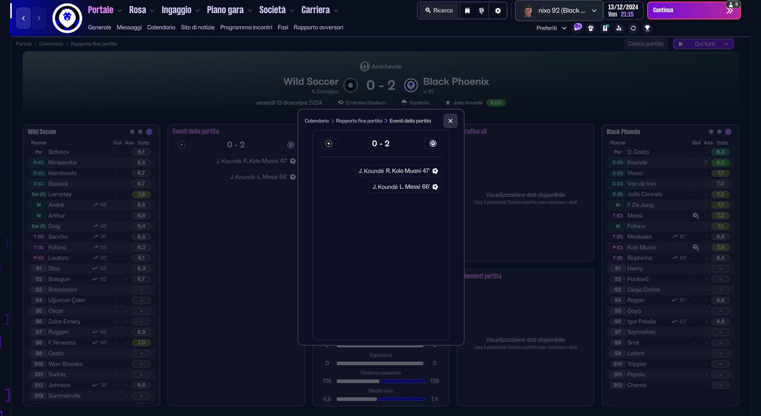This screenshot has height=416, width=761.
Task: Click the Continua button
Action: [x=694, y=11]
